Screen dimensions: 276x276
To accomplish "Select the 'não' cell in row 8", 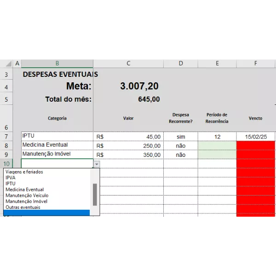I will coord(181,145).
